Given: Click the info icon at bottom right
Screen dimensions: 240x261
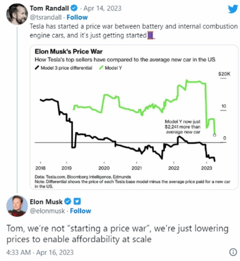Looking at the screenshot, I should click(233, 252).
